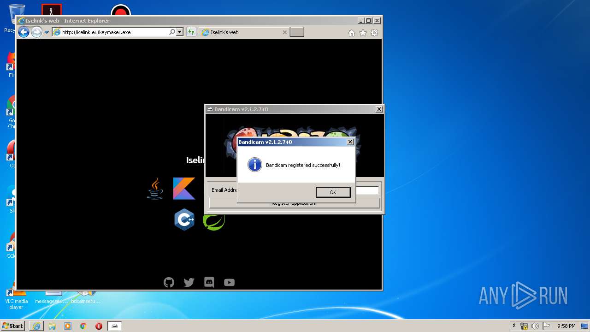Close the Bandicam keymaker window
Viewport: 590px width, 332px height.
point(379,109)
